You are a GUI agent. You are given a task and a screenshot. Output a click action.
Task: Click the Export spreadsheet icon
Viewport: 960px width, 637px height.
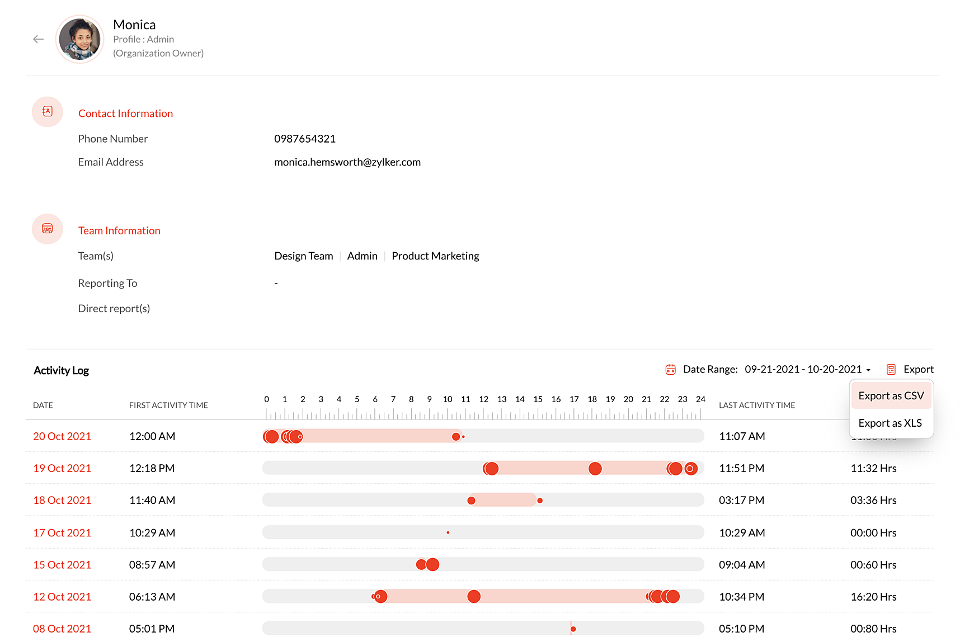click(x=891, y=370)
